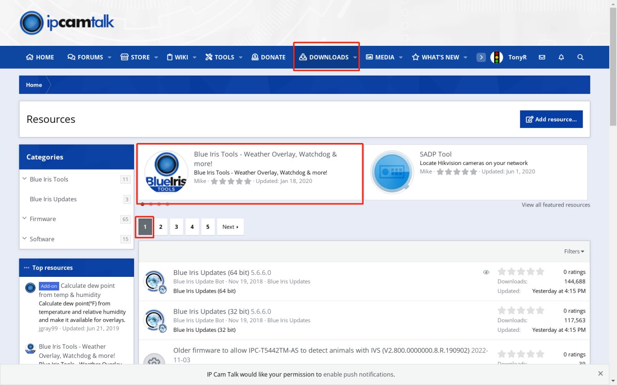The height and width of the screenshot is (385, 617).
Task: Open the Downloads nav item
Action: pos(324,57)
